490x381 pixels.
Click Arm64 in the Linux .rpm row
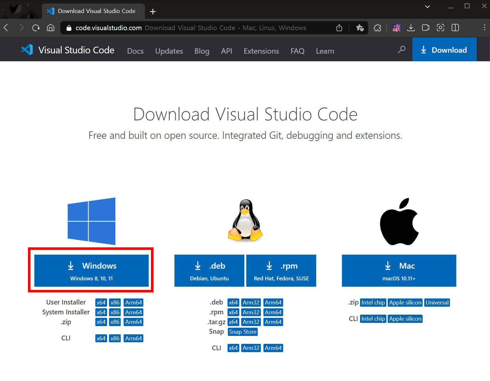(273, 312)
